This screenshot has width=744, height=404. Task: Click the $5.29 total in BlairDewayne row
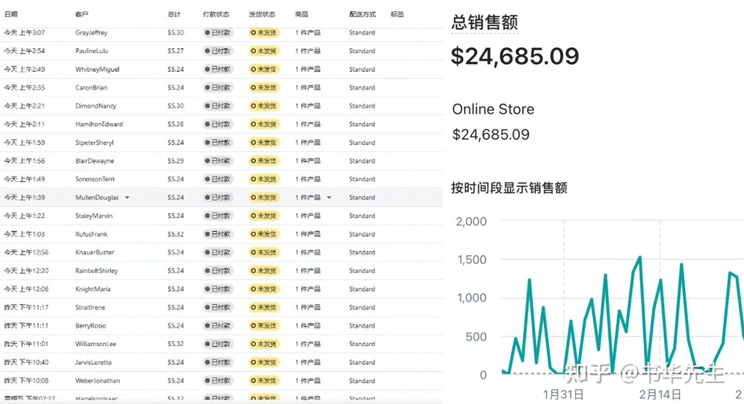point(176,161)
